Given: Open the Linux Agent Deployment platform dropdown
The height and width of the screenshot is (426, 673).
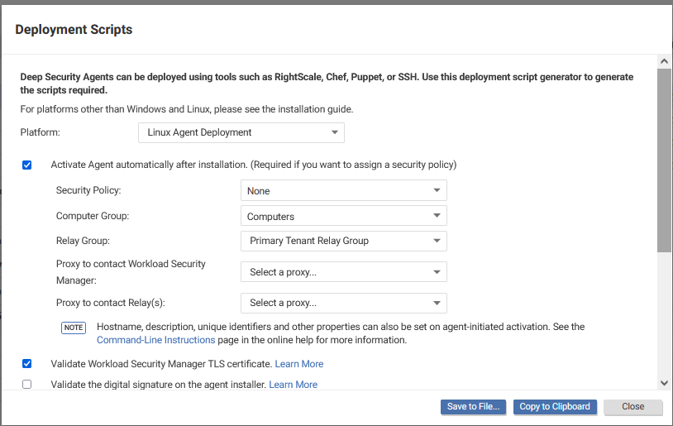Looking at the screenshot, I should pyautogui.click(x=241, y=132).
